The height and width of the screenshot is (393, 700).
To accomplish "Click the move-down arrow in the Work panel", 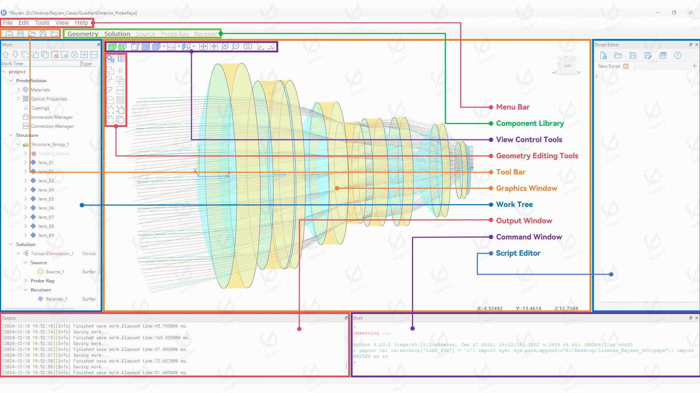I will (x=15, y=55).
